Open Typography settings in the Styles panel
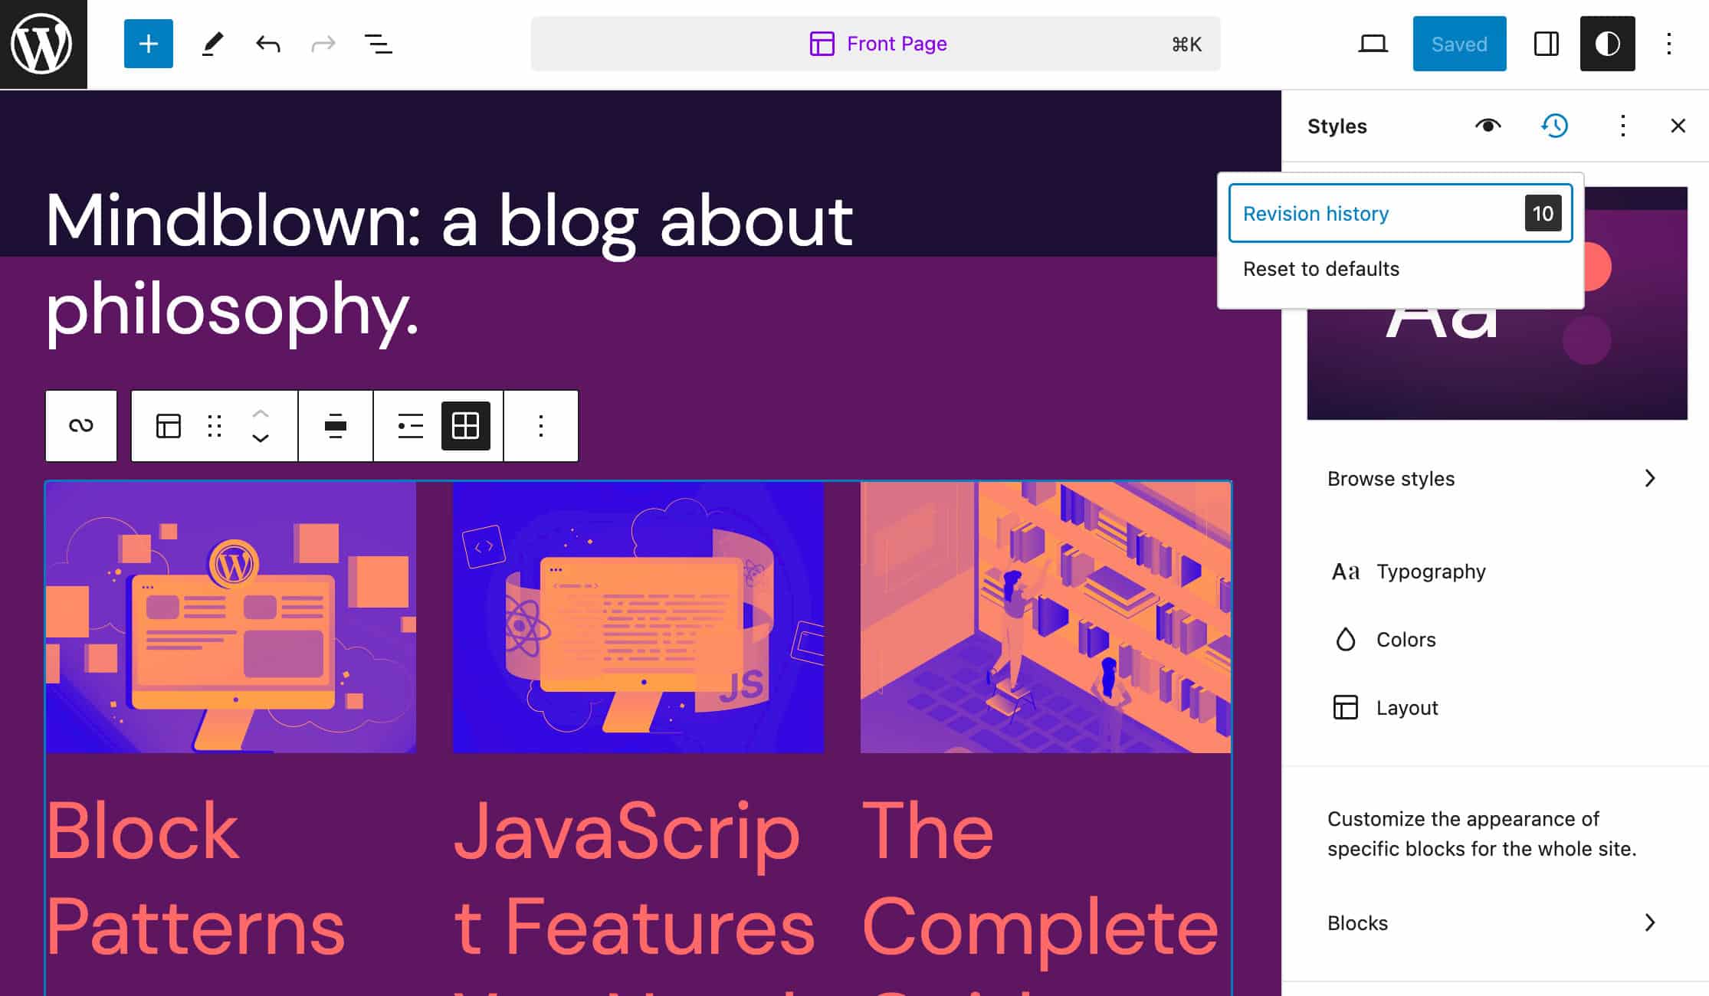 [1430, 571]
